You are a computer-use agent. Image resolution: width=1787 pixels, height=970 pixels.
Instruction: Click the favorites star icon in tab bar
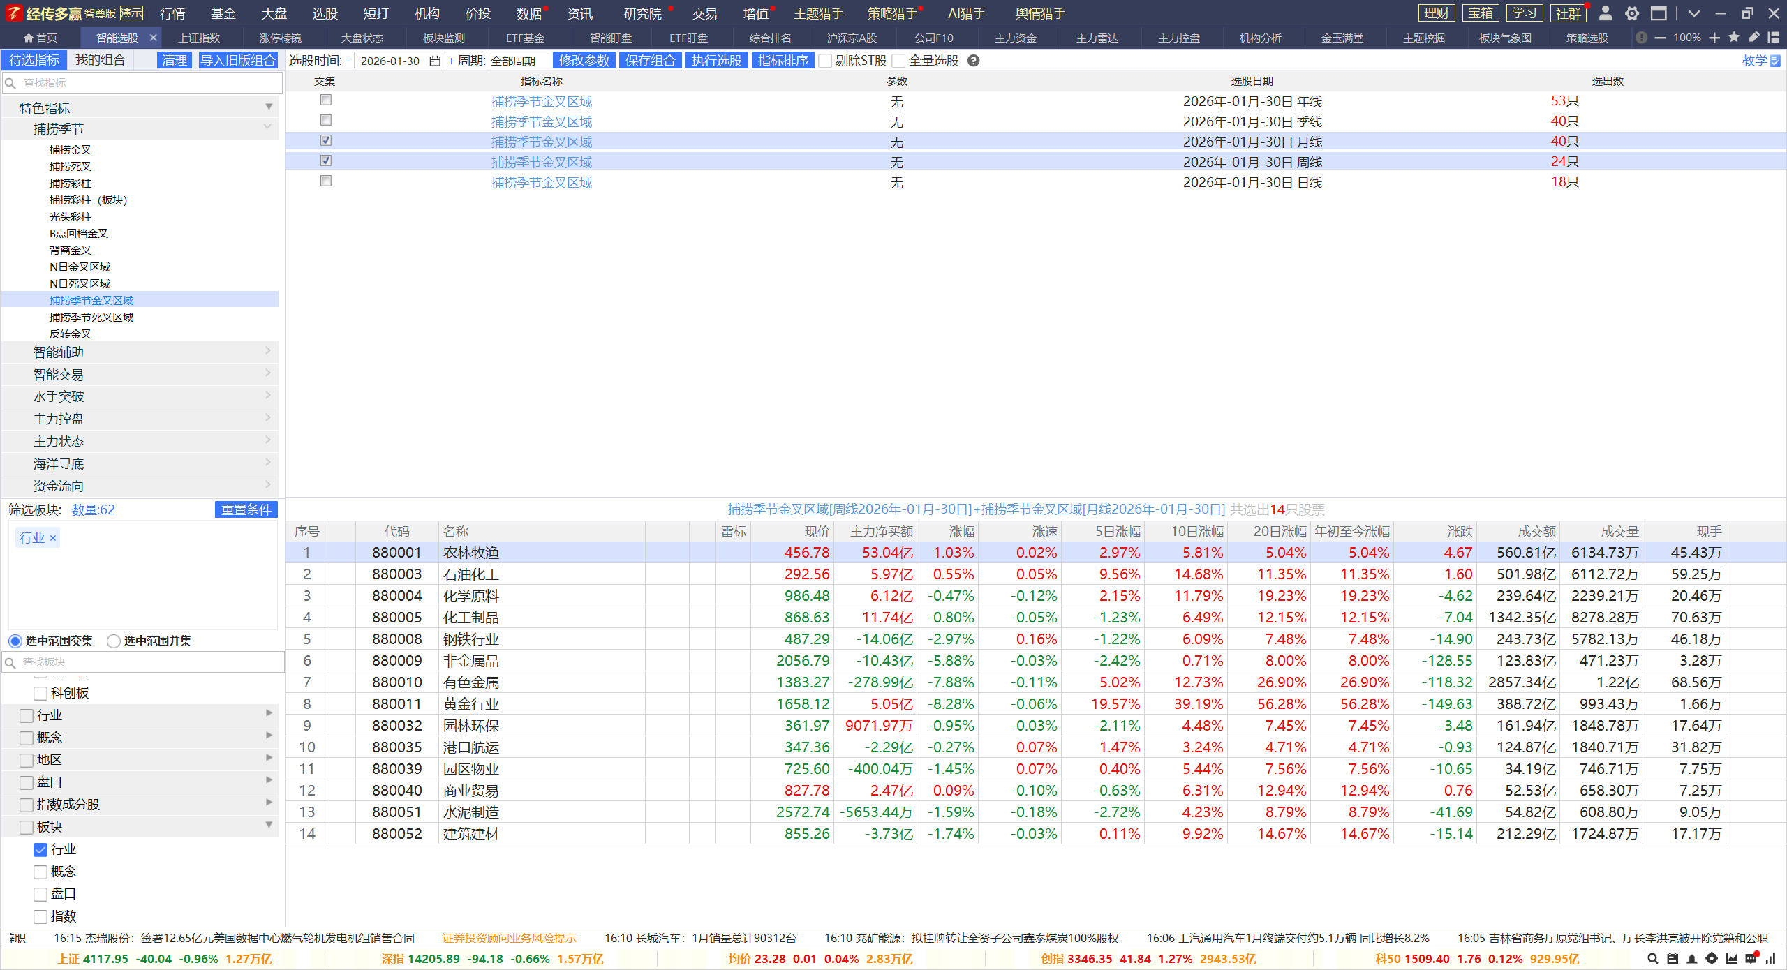(1734, 38)
